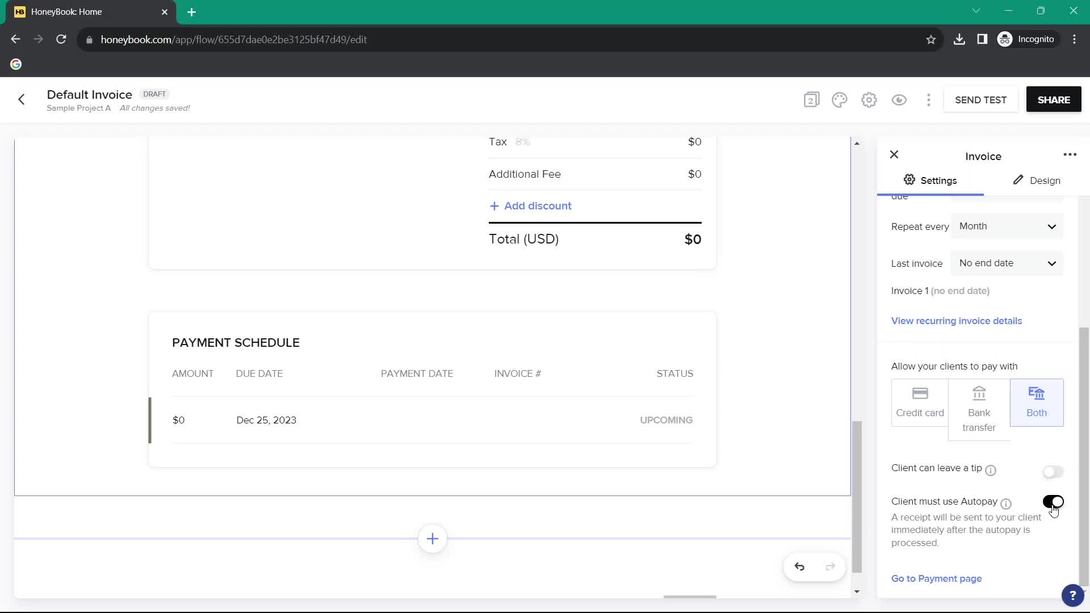The width and height of the screenshot is (1090, 613).
Task: Expand the Repeat every Month dropdown
Action: pyautogui.click(x=1007, y=226)
